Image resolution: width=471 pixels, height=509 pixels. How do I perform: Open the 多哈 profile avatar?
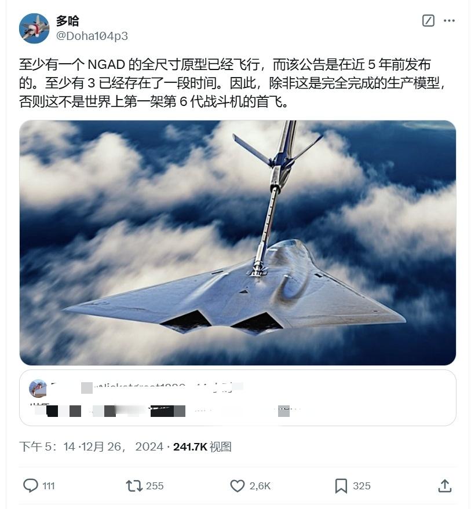[34, 28]
